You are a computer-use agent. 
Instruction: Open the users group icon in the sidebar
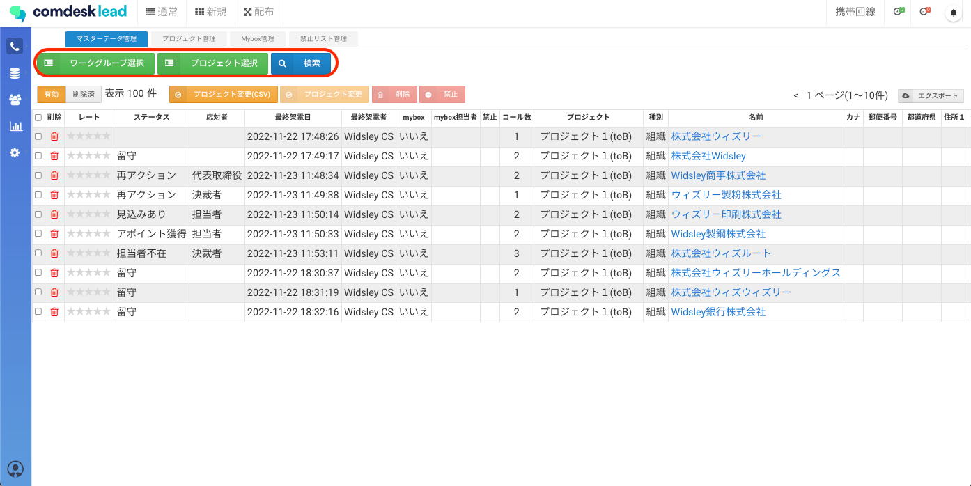[x=15, y=100]
